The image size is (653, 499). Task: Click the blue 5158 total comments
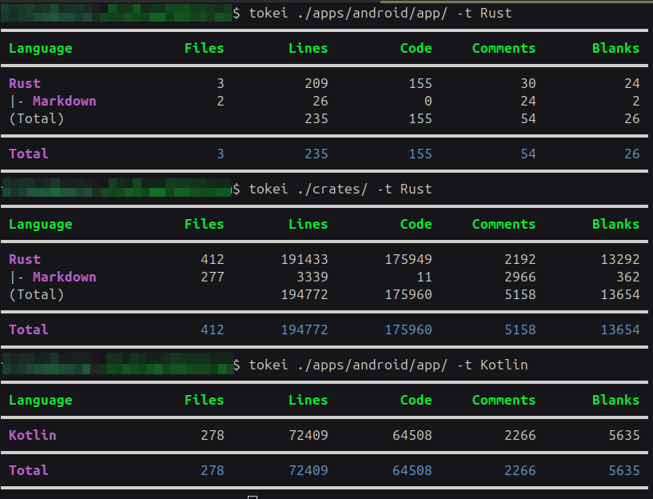pyautogui.click(x=520, y=330)
